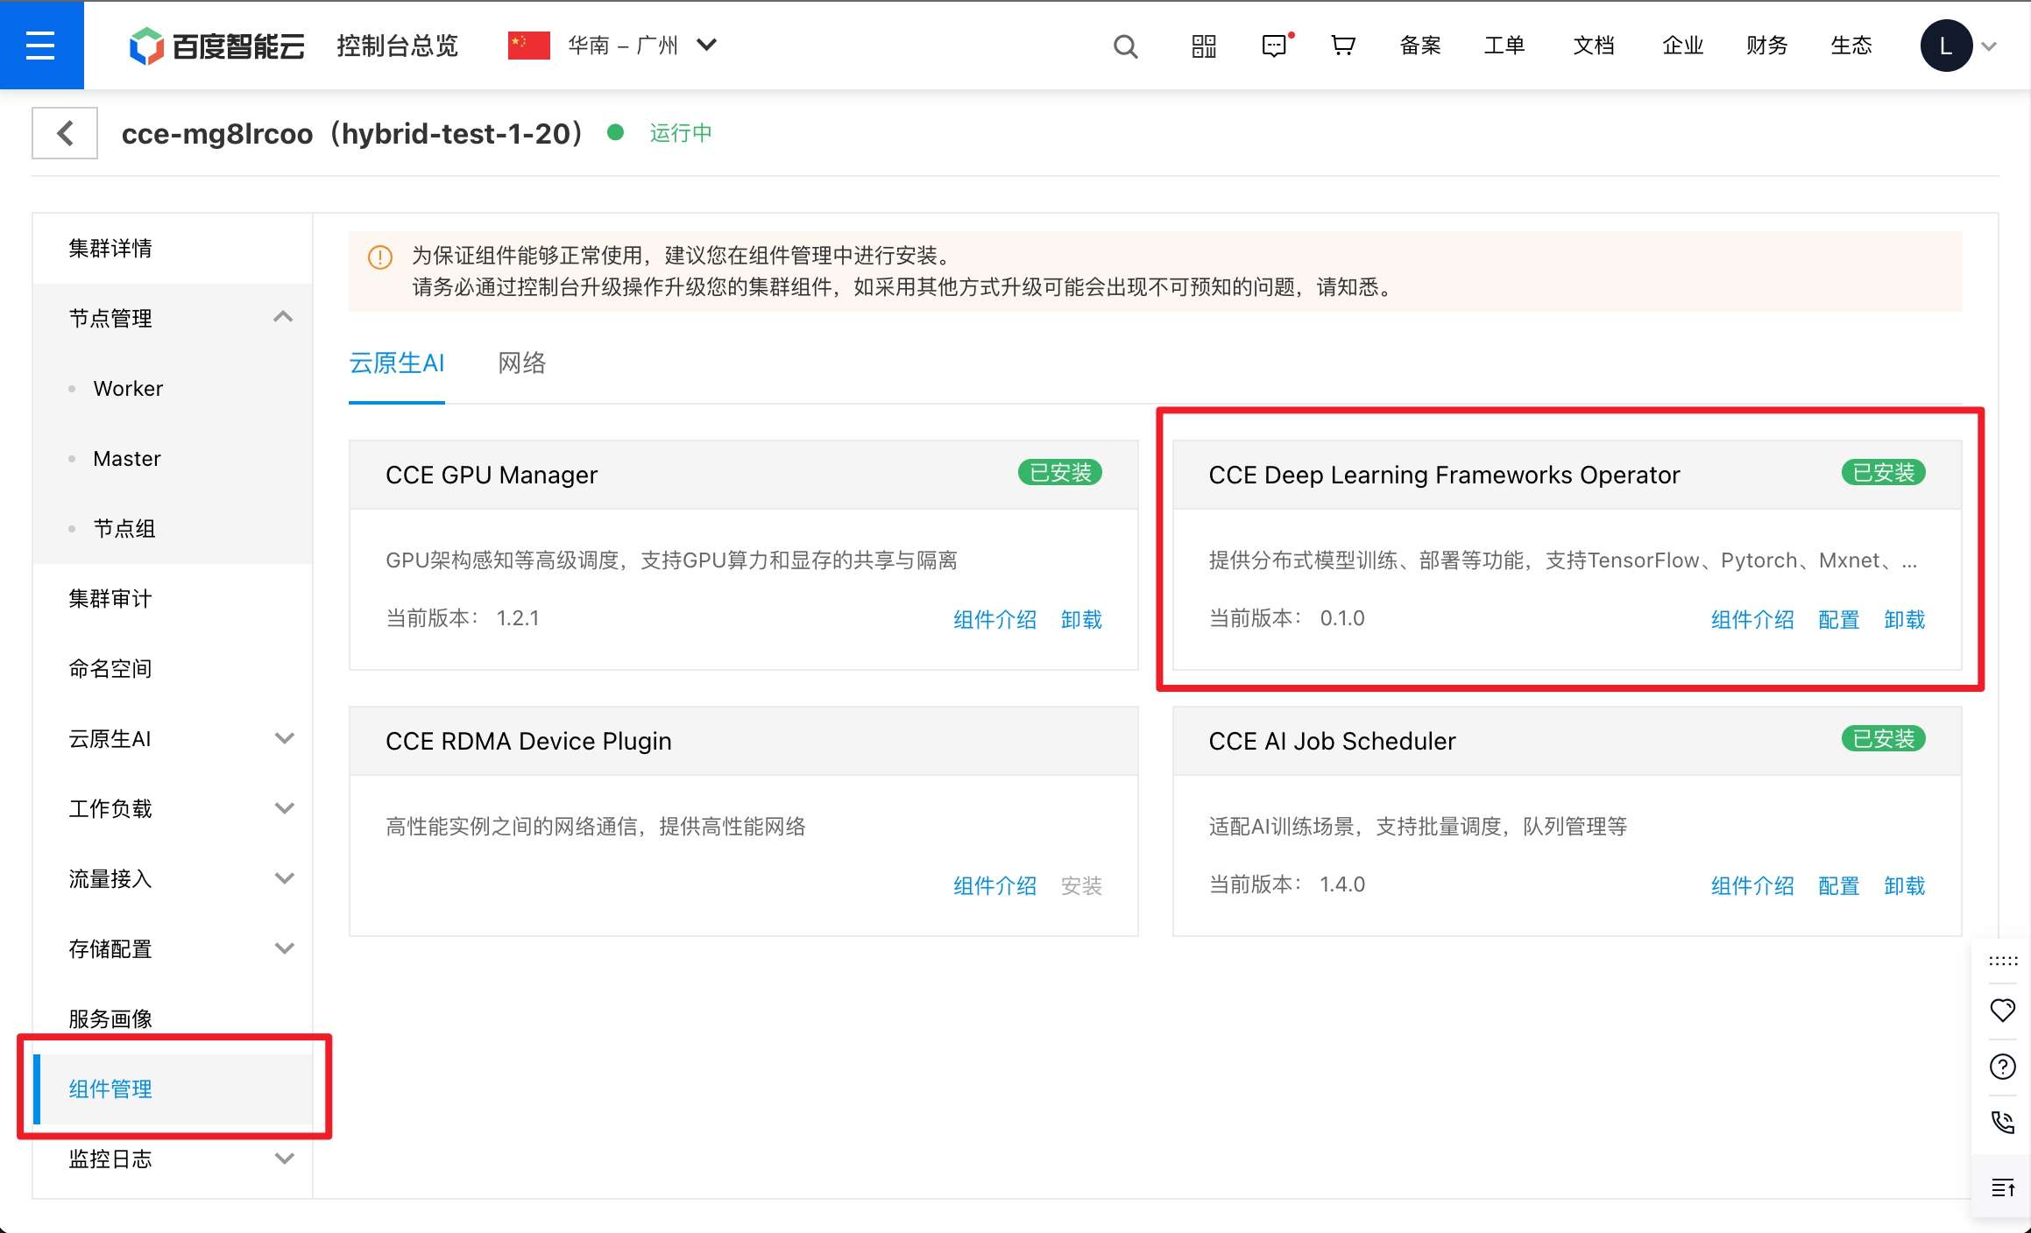The width and height of the screenshot is (2031, 1233).
Task: Click the 已安装 badge on CCE GPU Manager
Action: coord(1060,473)
